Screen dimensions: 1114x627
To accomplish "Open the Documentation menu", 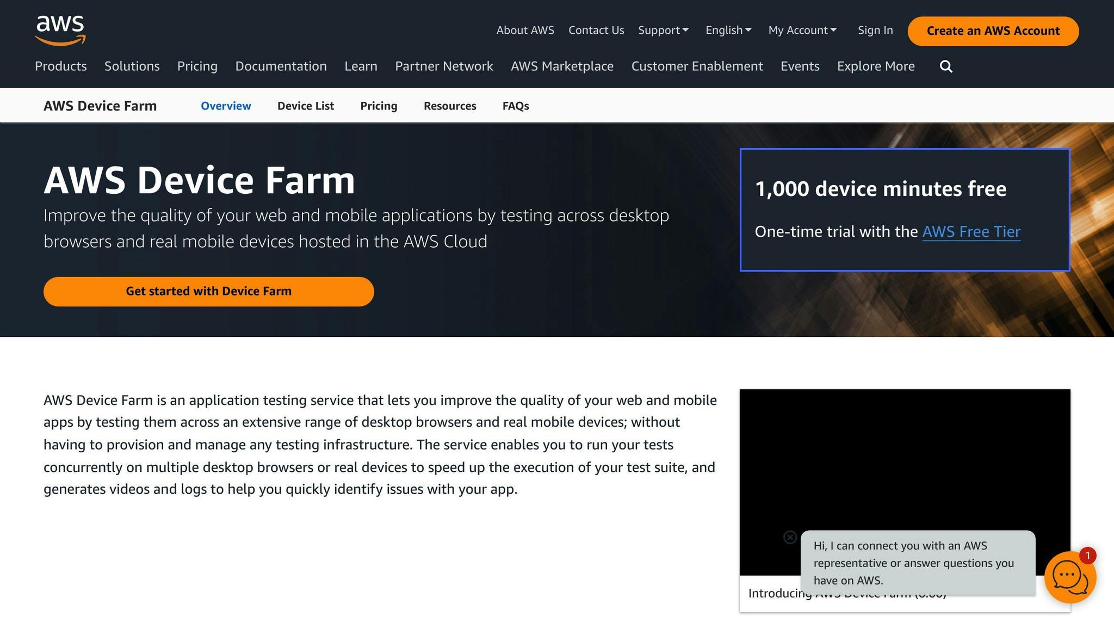I will pos(281,66).
